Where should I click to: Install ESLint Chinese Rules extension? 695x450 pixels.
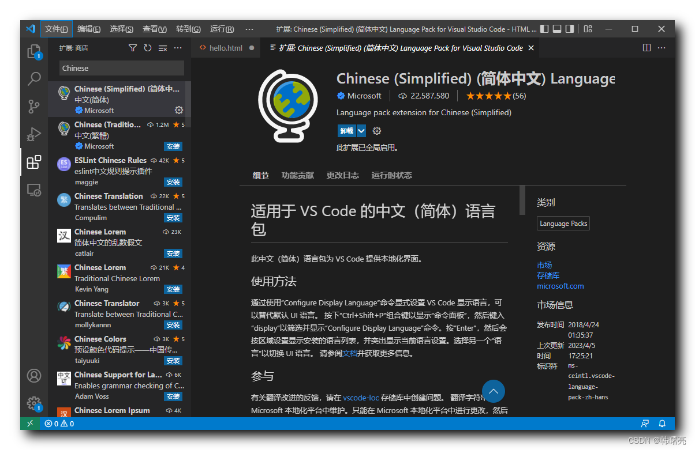[173, 182]
